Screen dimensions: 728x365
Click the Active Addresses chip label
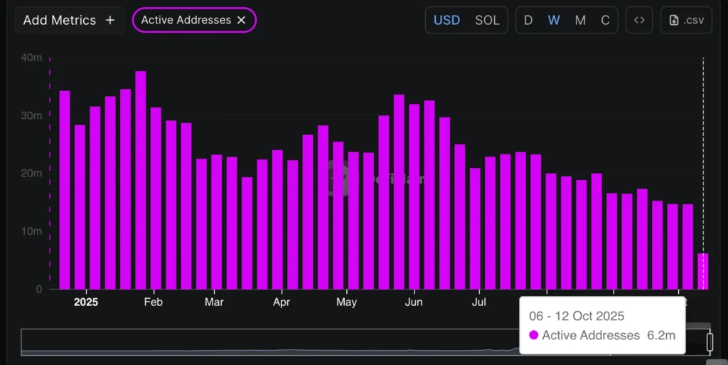[x=186, y=20]
